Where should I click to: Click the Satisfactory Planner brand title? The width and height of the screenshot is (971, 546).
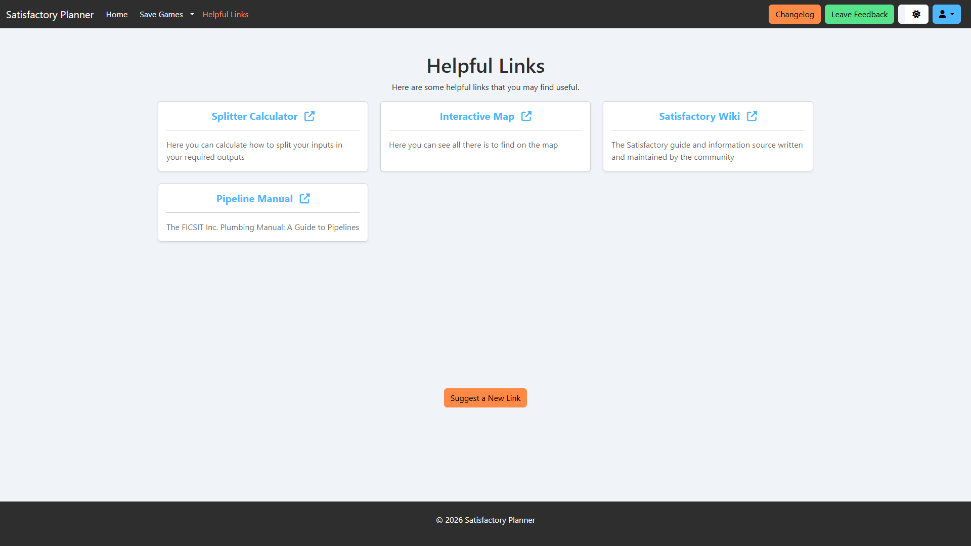[49, 14]
